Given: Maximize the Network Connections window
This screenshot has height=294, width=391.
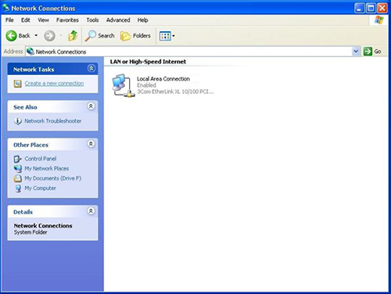Looking at the screenshot, I should pyautogui.click(x=371, y=8).
